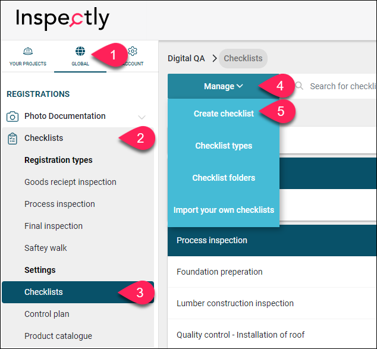Open the Account gear icon

coord(133,51)
